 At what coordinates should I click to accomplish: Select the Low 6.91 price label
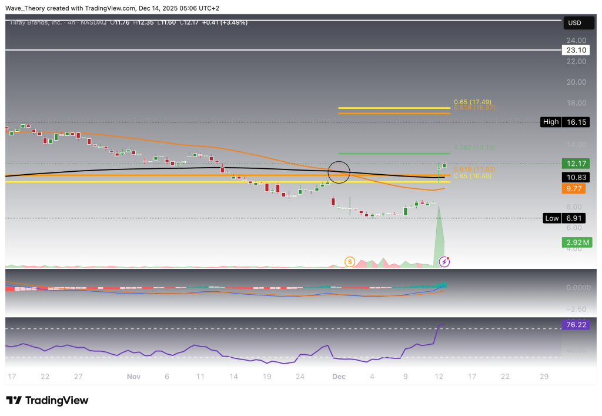click(x=564, y=218)
